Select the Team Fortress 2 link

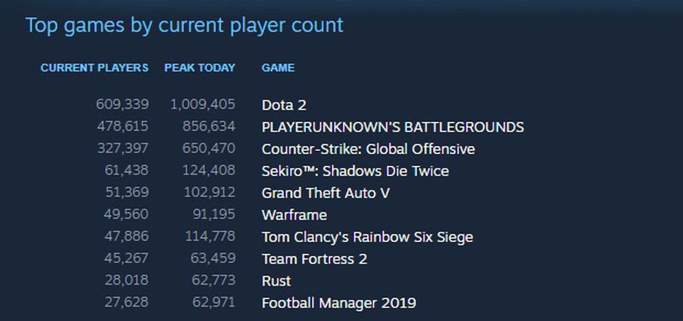pyautogui.click(x=314, y=259)
